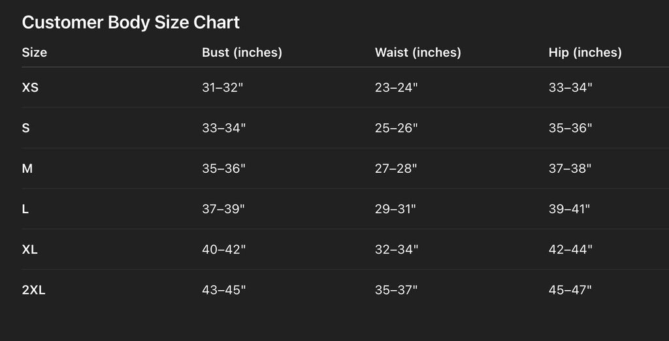
Task: Select the L bust value 37–39"
Action: (223, 209)
